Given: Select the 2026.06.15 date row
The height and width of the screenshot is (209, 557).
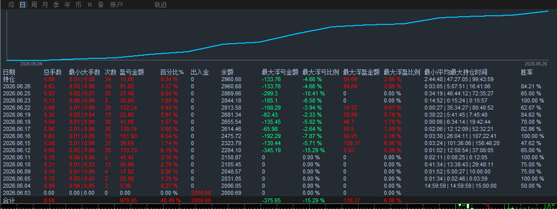Looking at the screenshot, I should (x=17, y=143).
